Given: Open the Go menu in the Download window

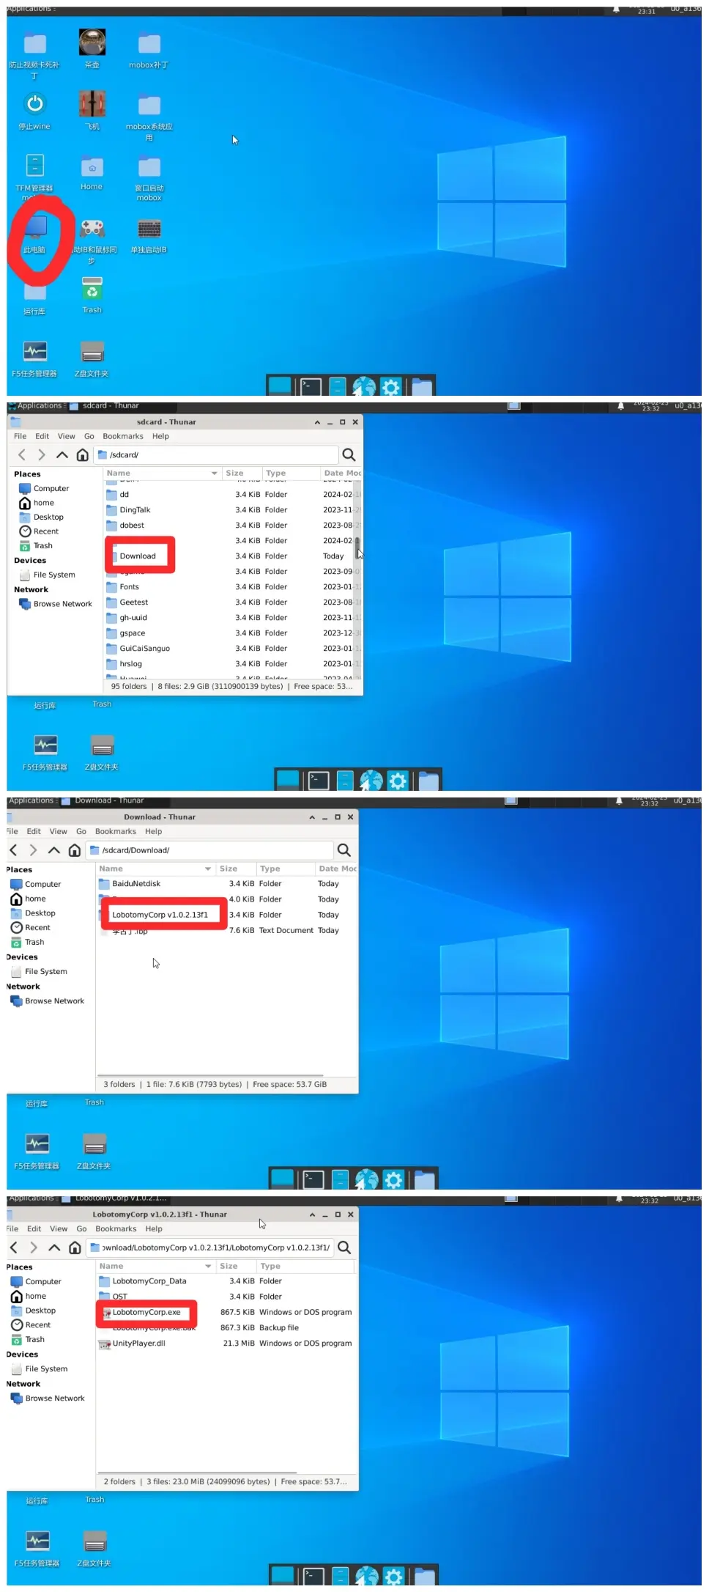Looking at the screenshot, I should point(81,832).
